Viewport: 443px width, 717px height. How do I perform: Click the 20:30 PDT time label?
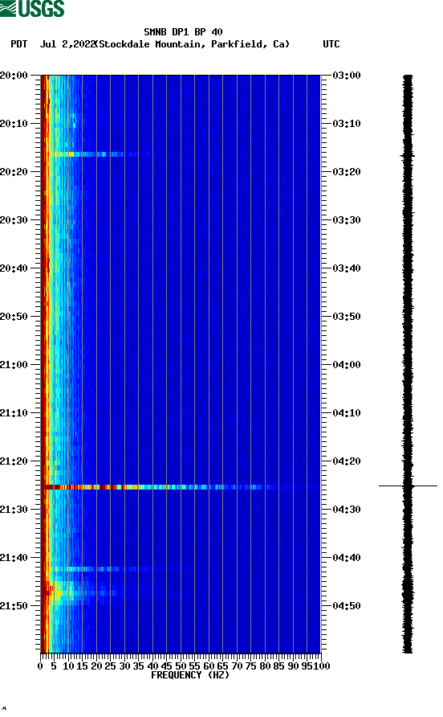click(x=14, y=220)
